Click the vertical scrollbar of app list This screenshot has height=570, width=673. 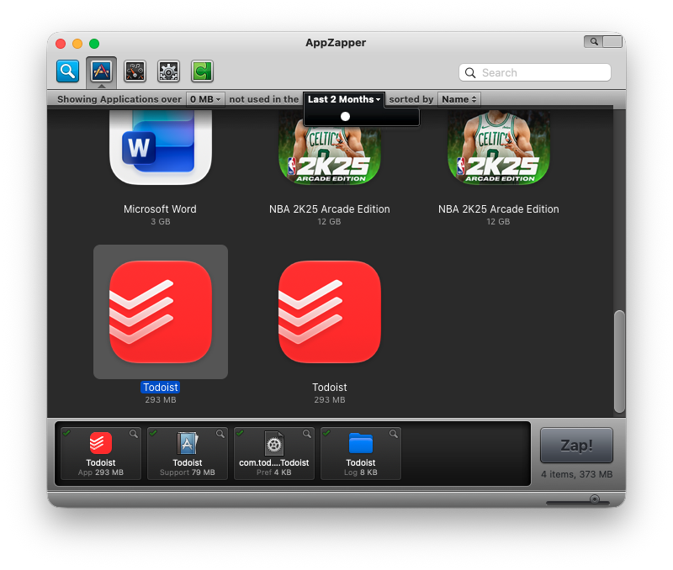click(x=619, y=361)
